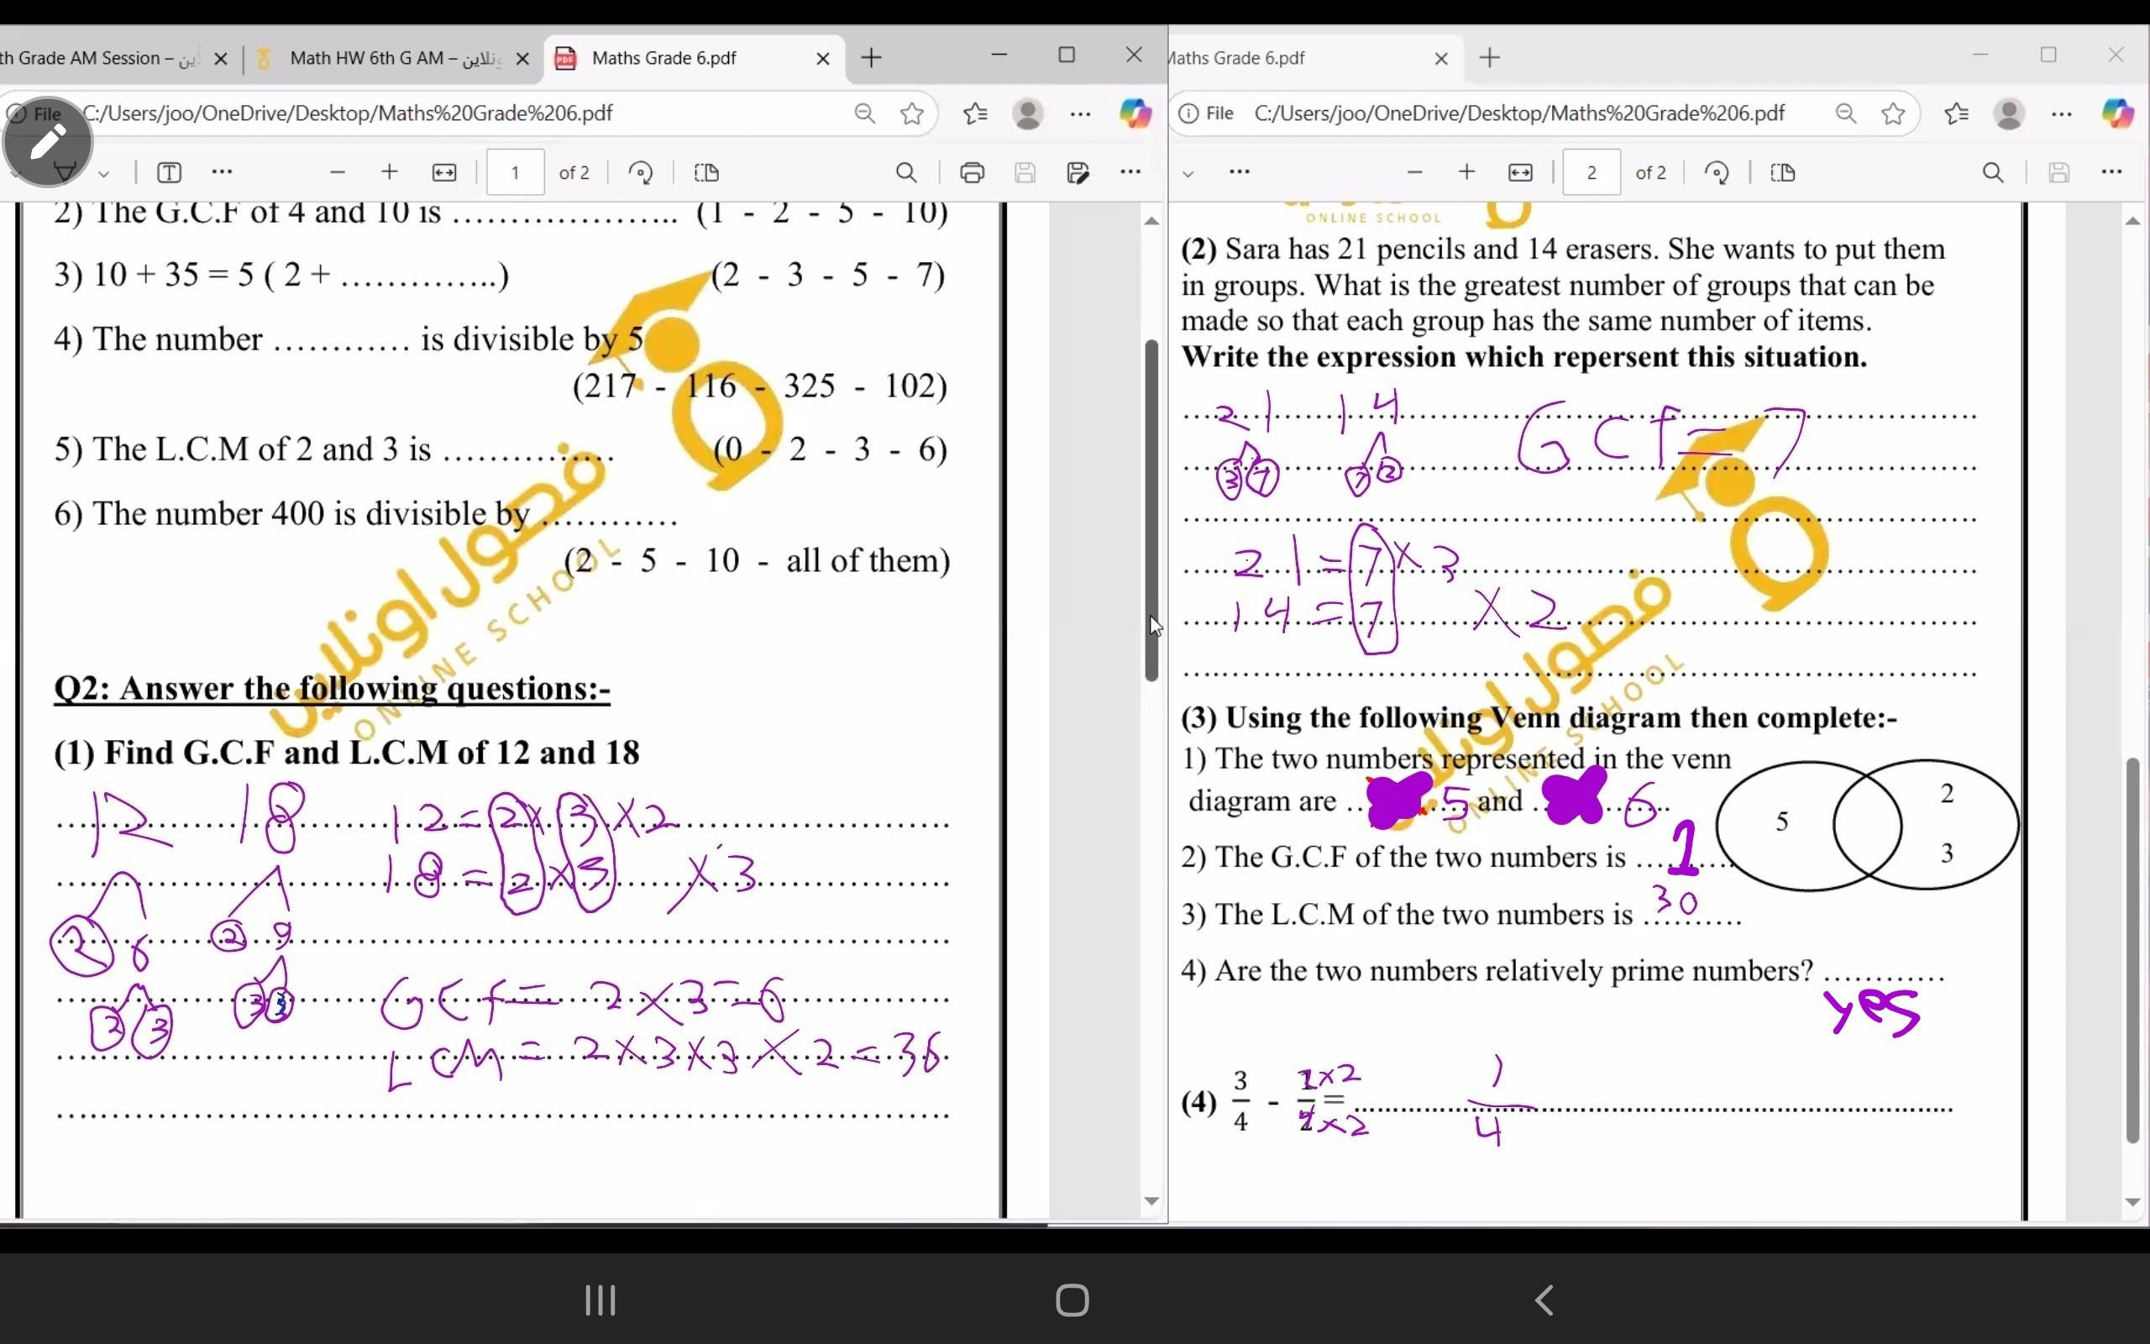The image size is (2150, 1344).
Task: Open a new tab in right window
Action: (1490, 59)
